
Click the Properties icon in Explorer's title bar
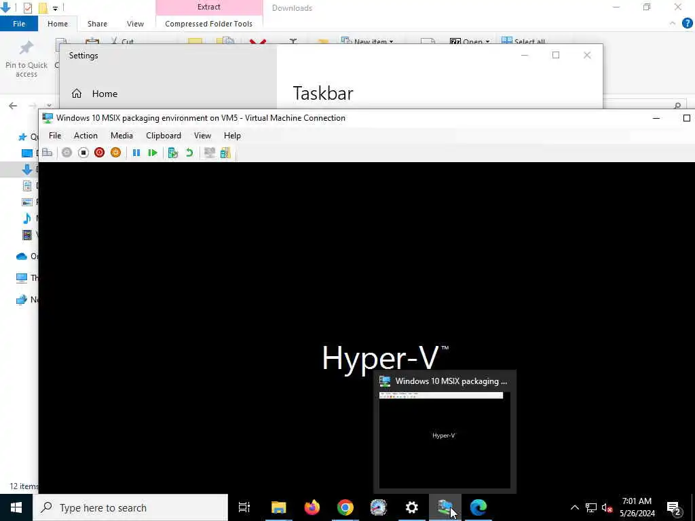pos(27,8)
